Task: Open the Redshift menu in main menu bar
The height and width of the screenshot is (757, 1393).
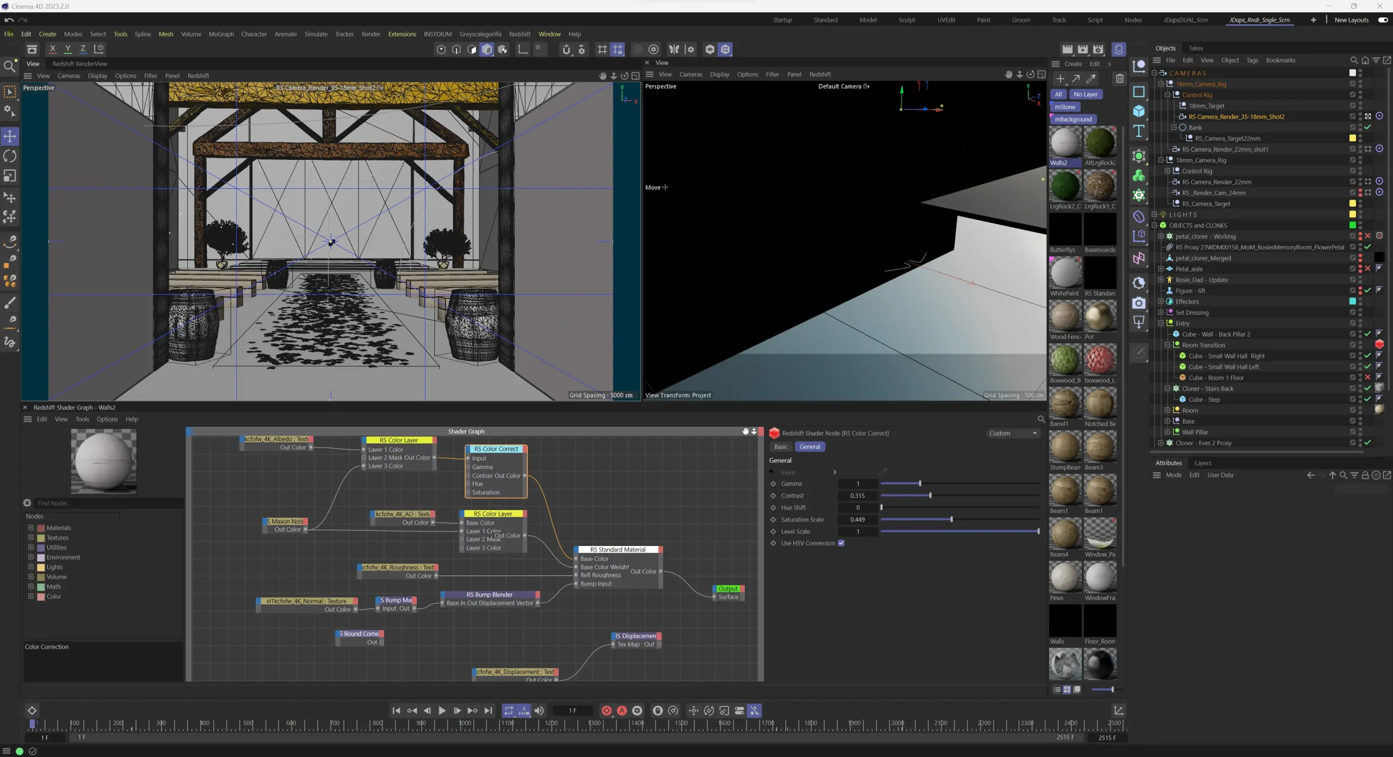Action: (x=520, y=34)
